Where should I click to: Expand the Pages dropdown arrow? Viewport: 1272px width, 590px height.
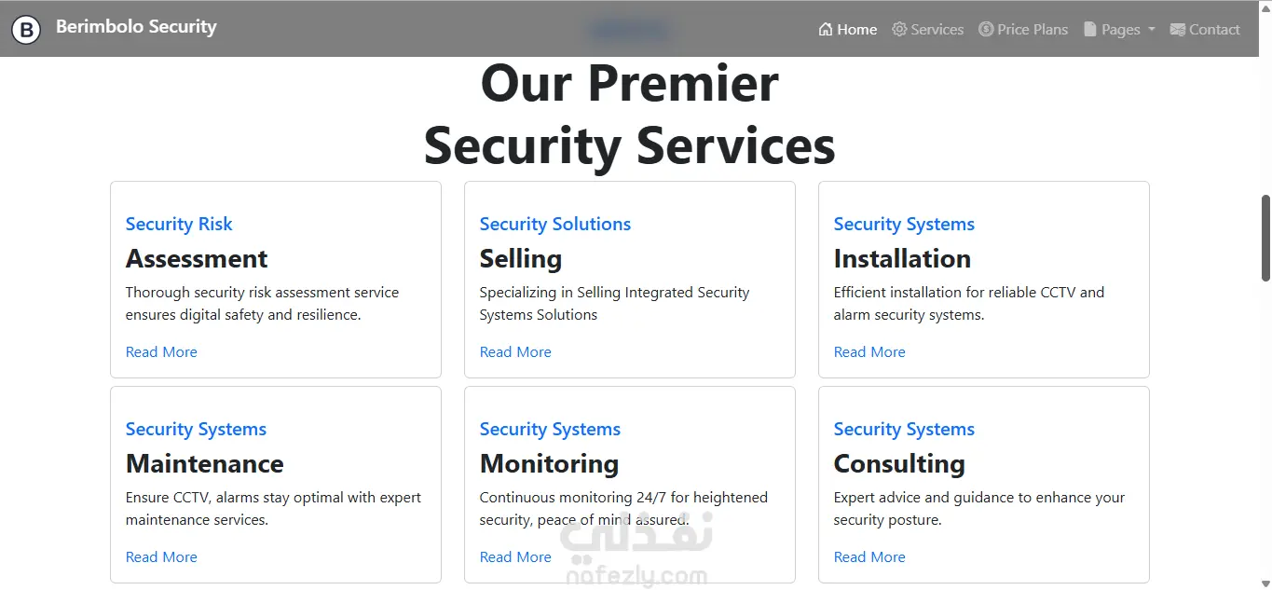pyautogui.click(x=1152, y=30)
